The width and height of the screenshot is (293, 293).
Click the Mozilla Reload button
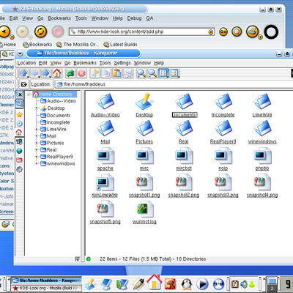[x=40, y=31]
